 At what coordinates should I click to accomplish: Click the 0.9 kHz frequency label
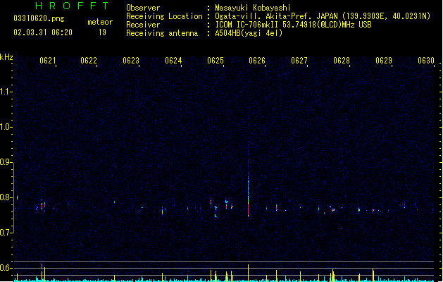(6, 162)
